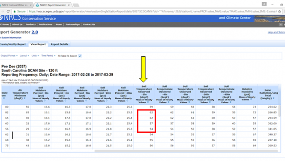Image resolution: width=285 pixels, height=161 pixels.
Task: Click the table's vertical scrollbar thumb
Action: (279, 111)
